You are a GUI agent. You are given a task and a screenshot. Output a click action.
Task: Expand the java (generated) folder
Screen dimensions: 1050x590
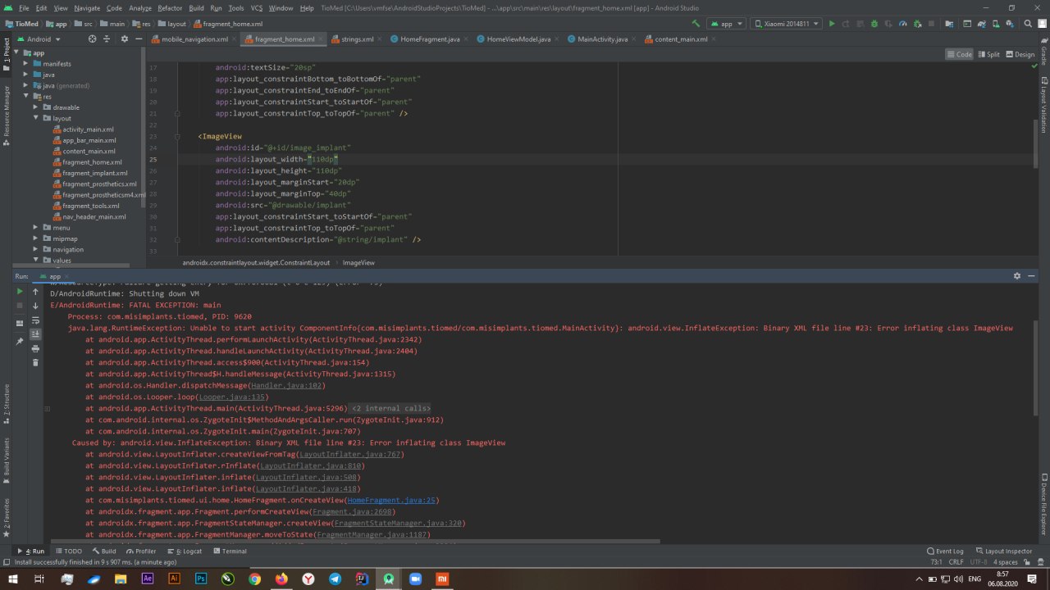26,85
